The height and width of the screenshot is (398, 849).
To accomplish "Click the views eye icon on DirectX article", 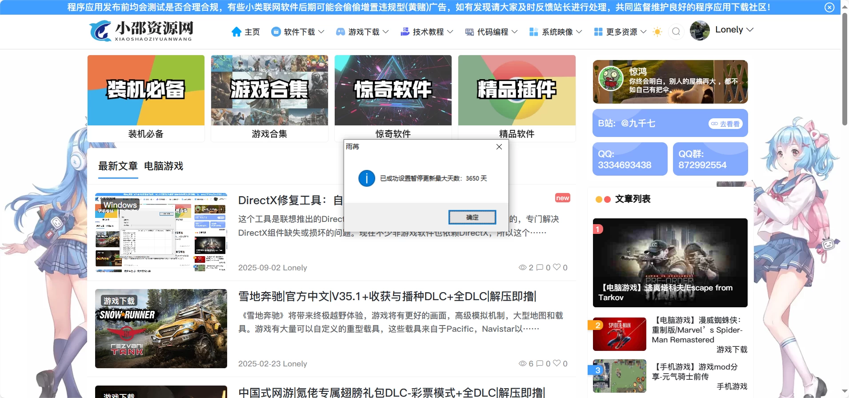I will point(523,268).
